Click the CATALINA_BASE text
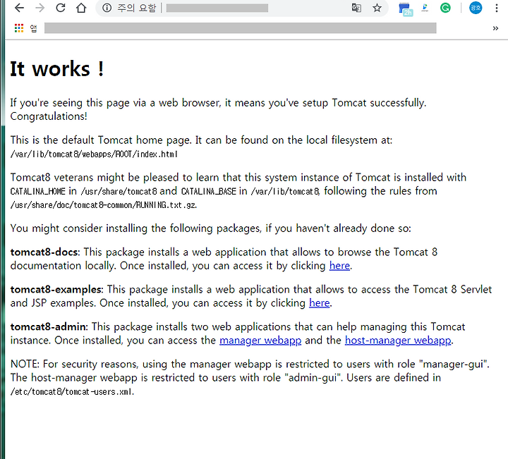This screenshot has height=459, width=508. [208, 191]
